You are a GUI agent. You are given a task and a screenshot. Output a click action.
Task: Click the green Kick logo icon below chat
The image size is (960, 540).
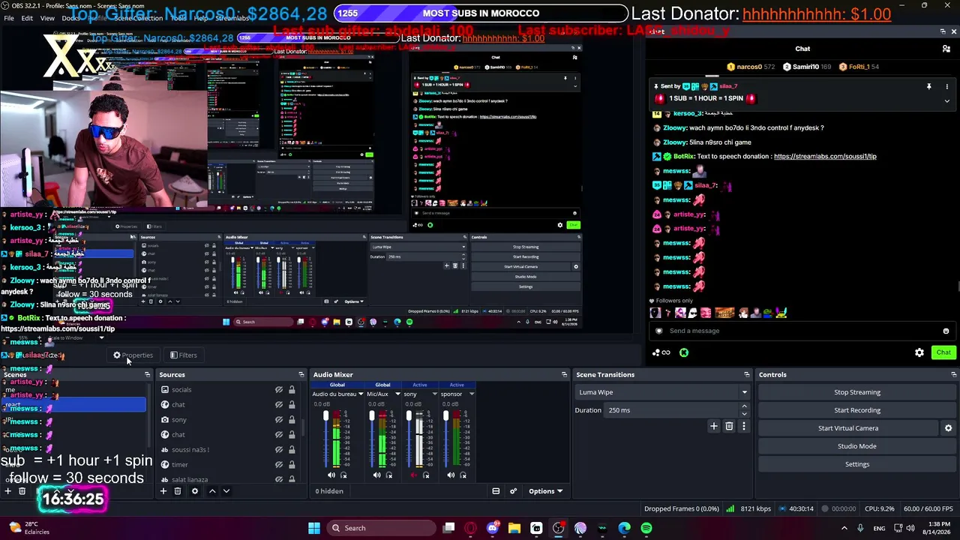[684, 352]
